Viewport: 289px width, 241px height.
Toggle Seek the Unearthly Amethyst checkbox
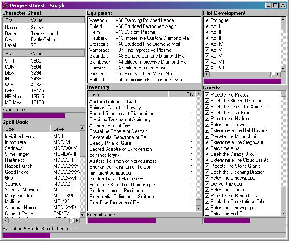pos(207,107)
